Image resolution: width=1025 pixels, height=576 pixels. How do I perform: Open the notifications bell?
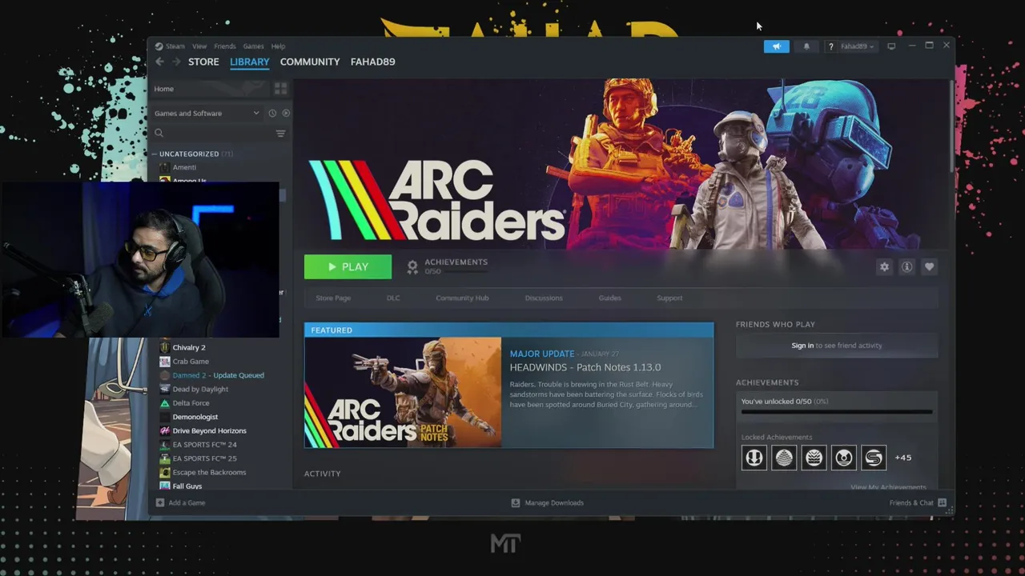pyautogui.click(x=806, y=46)
